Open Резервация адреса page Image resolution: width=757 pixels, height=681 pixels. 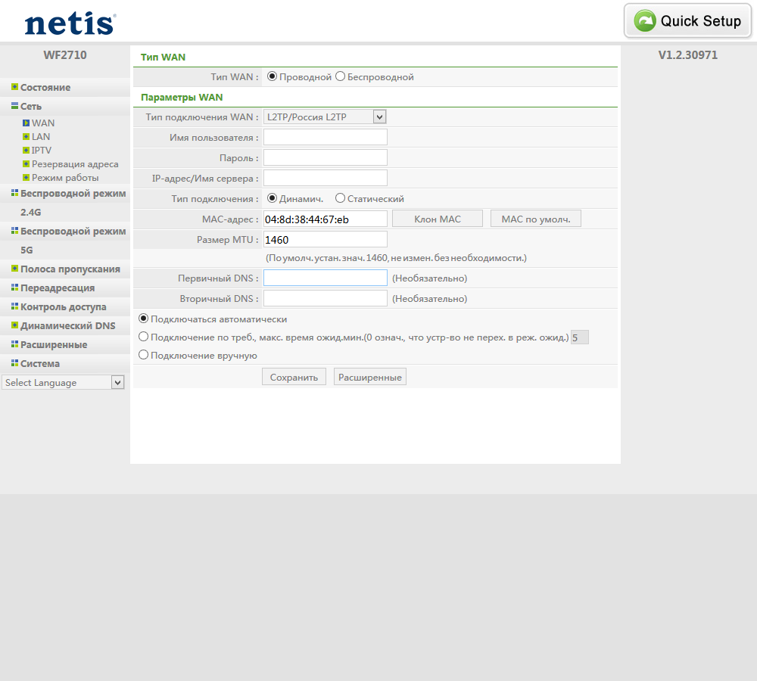[75, 164]
